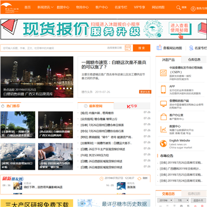Open the 现货报价 服务升级 banner
The image size is (207, 207).
pos(103,29)
